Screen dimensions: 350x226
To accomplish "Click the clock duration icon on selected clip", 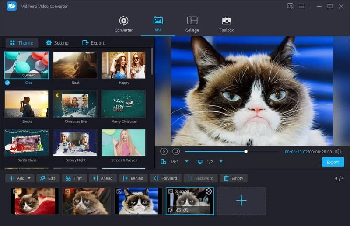I will [x=186, y=210].
